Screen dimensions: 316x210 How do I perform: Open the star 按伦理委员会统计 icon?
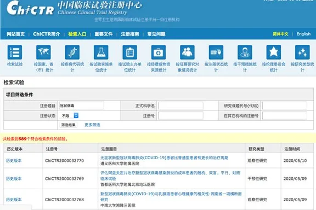click(x=273, y=52)
